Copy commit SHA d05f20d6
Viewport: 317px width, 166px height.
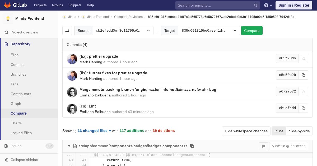click(x=303, y=58)
